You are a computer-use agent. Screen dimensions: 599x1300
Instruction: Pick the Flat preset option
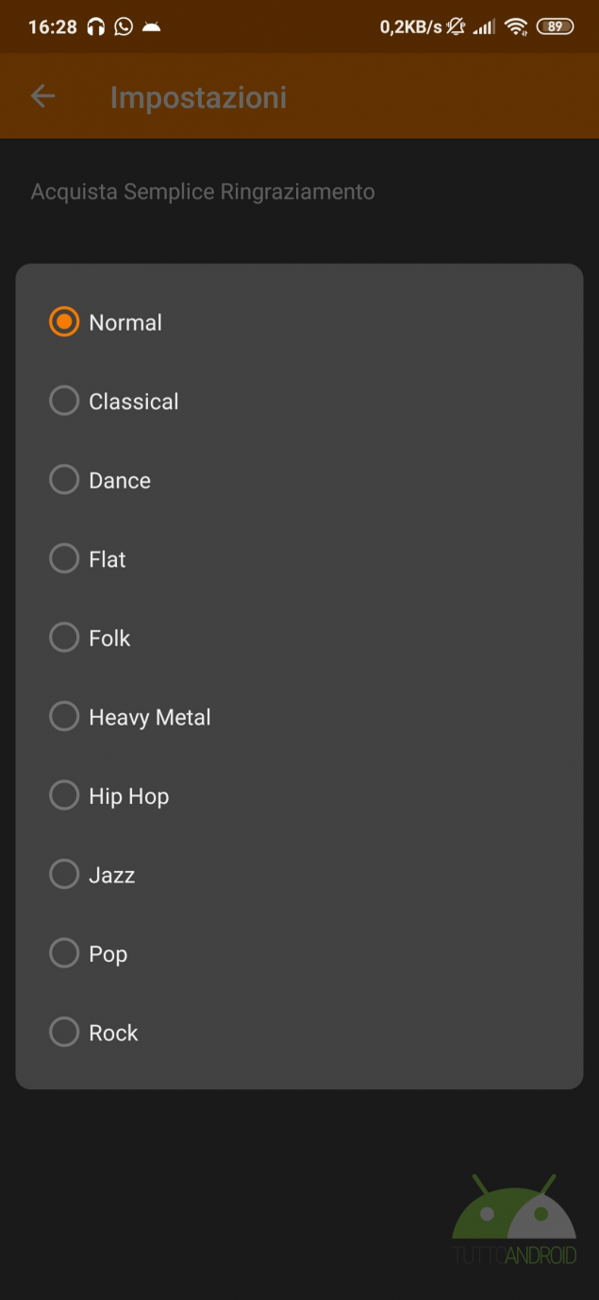64,559
